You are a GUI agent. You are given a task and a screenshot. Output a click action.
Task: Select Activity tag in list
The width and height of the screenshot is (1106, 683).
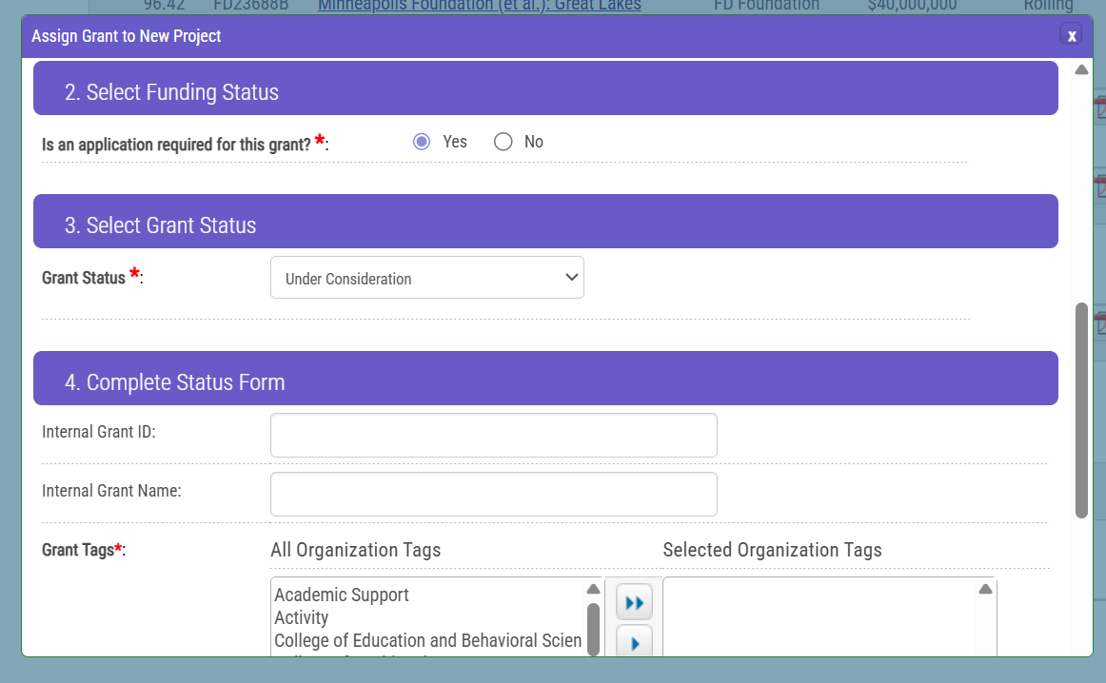(301, 617)
